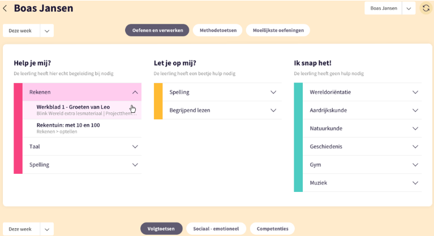Expand the Taal subject row

point(135,147)
